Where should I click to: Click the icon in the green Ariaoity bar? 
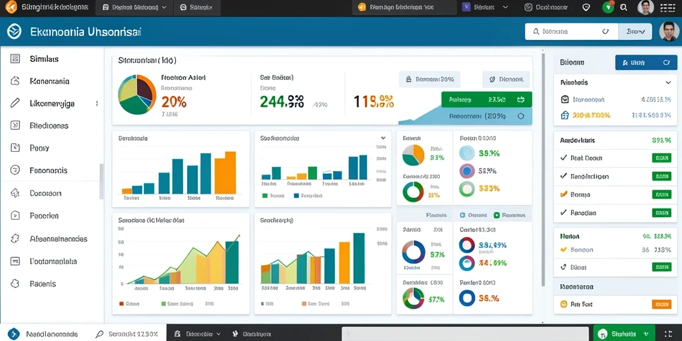tap(521, 100)
